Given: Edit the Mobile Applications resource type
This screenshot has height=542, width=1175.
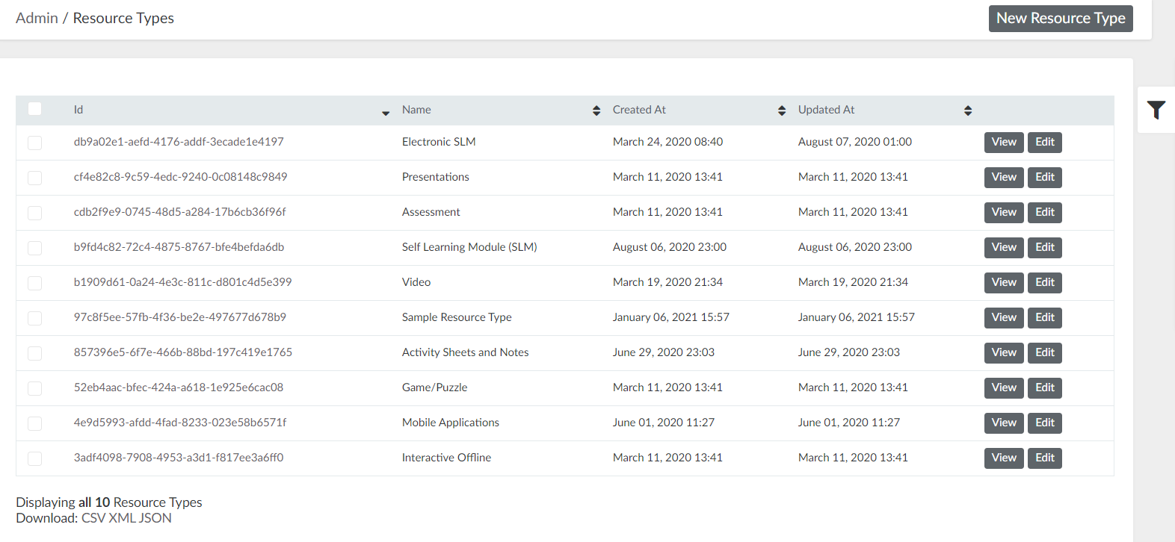Looking at the screenshot, I should [1045, 423].
